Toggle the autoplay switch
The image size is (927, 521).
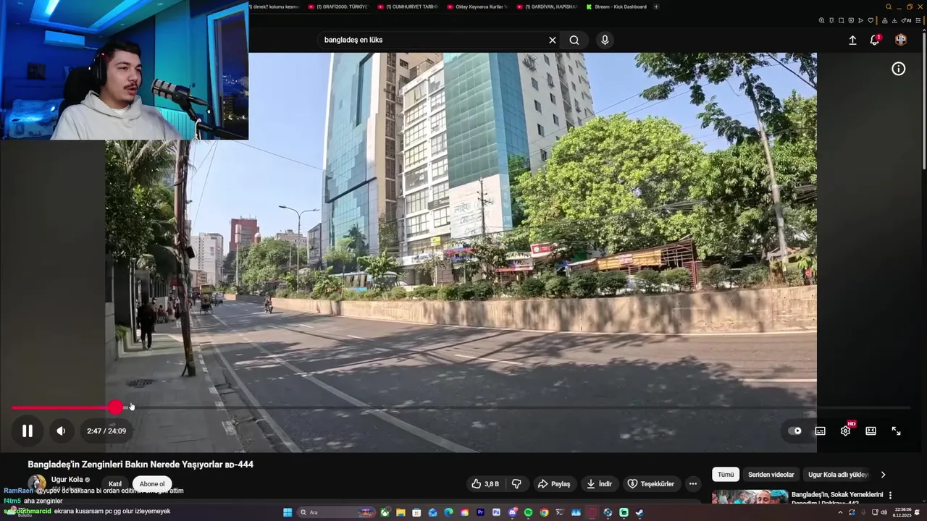(x=795, y=431)
